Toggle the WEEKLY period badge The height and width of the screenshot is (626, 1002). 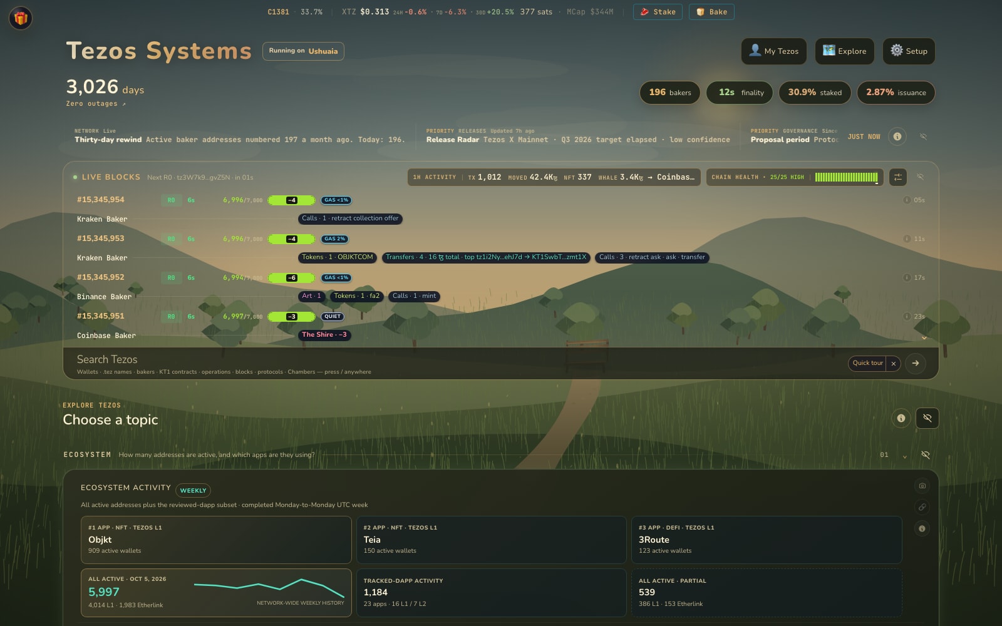[x=193, y=491]
